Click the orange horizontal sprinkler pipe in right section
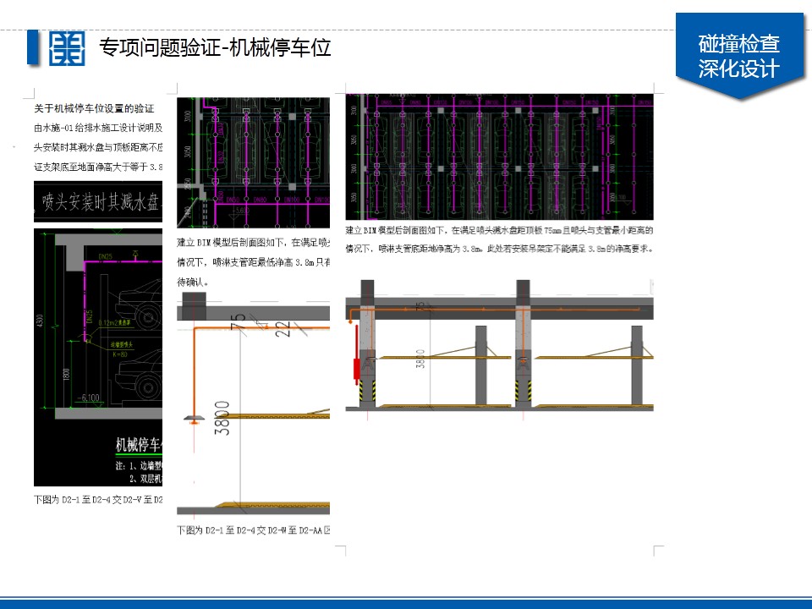 point(584,310)
